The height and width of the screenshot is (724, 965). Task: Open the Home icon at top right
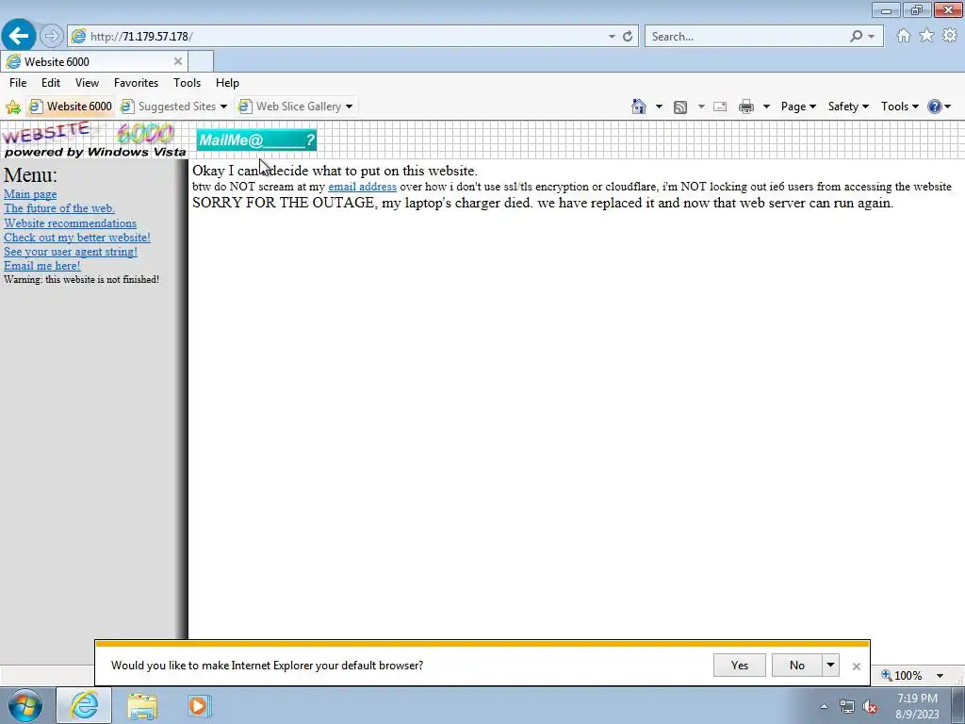[x=904, y=36]
